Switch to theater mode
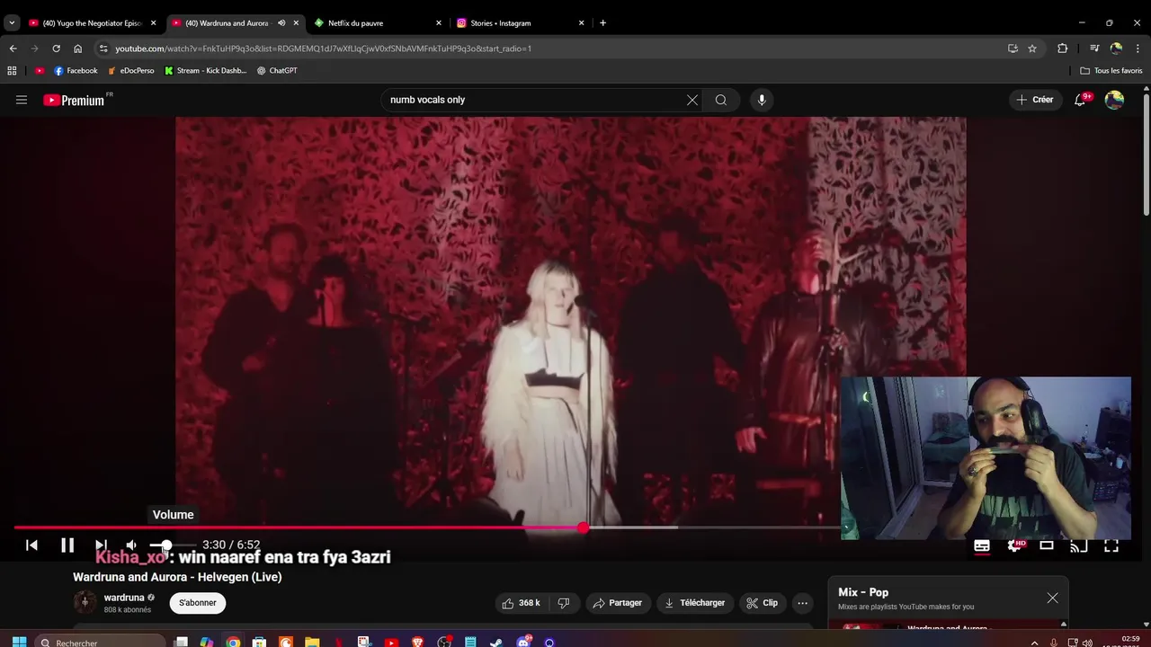This screenshot has height=647, width=1151. click(1047, 545)
